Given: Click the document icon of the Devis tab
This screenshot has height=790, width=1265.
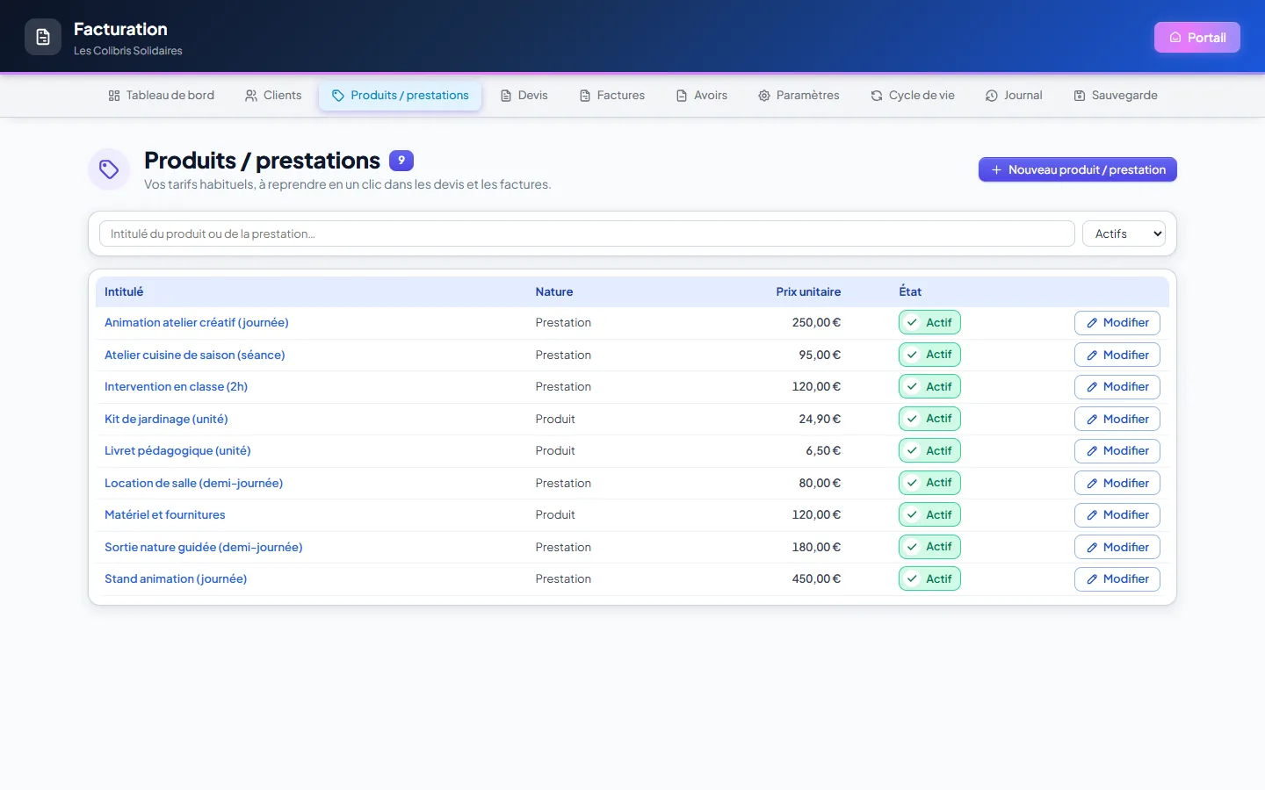Looking at the screenshot, I should (506, 96).
